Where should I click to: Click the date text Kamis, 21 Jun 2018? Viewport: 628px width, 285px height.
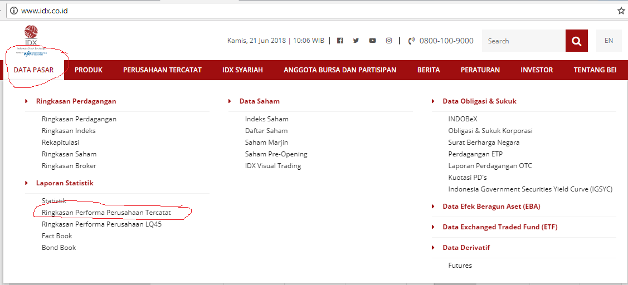(257, 41)
